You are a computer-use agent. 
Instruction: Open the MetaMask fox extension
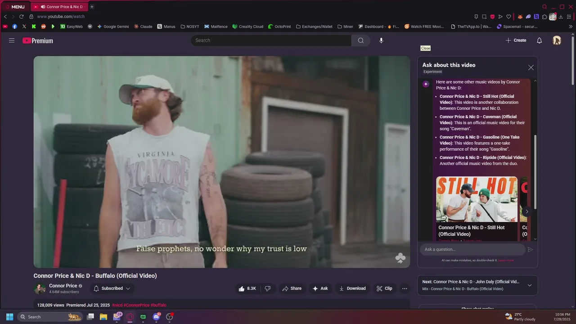[x=520, y=17]
